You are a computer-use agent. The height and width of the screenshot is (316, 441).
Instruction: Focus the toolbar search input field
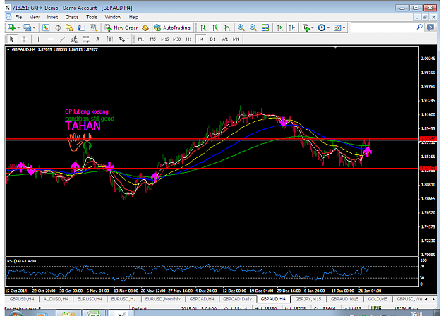point(383,28)
